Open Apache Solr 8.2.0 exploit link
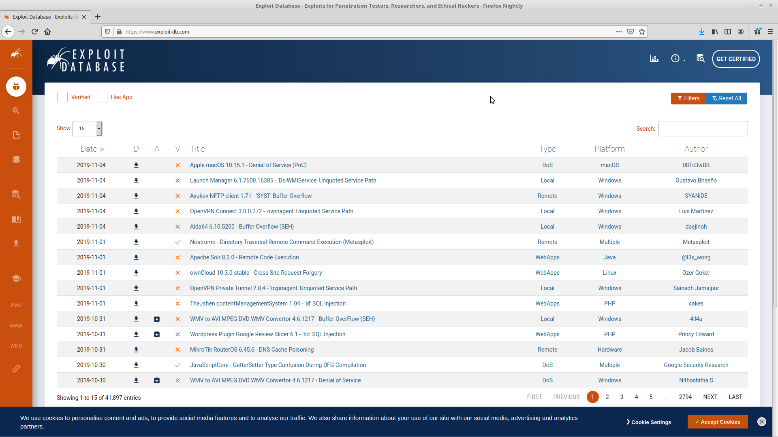The height and width of the screenshot is (437, 778). pos(244,257)
